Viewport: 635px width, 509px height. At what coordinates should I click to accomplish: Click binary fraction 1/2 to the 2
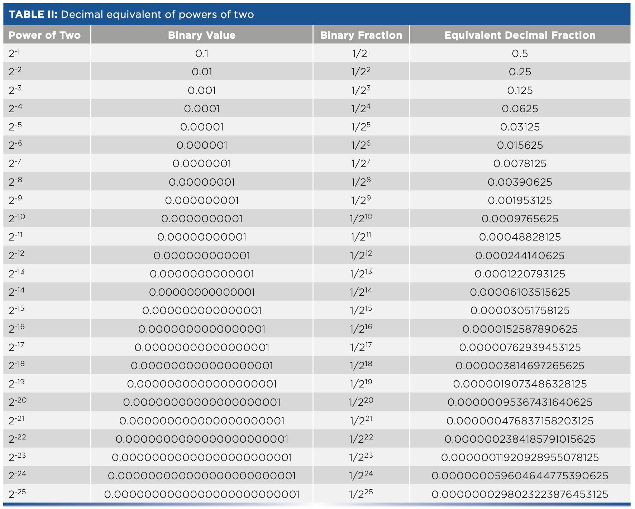pyautogui.click(x=361, y=72)
